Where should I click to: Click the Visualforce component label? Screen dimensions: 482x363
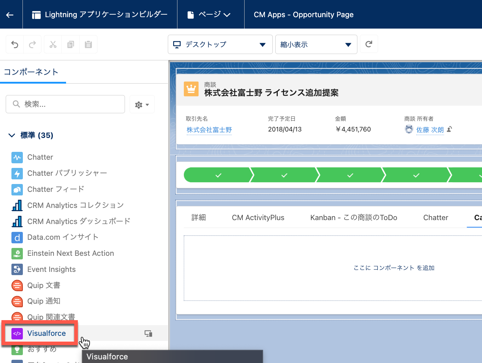(47, 333)
